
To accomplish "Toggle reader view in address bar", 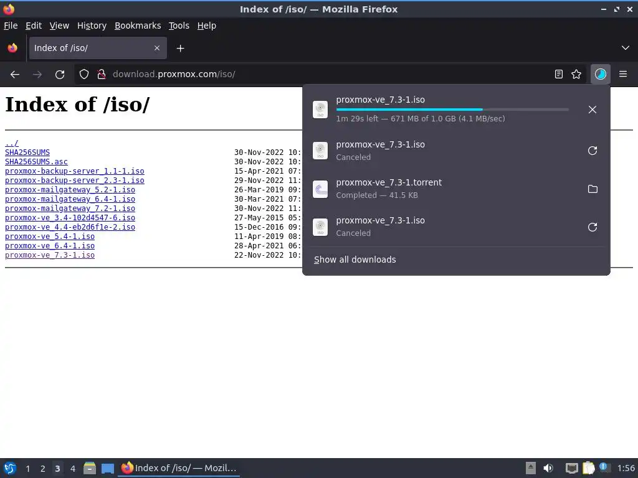I will (559, 75).
